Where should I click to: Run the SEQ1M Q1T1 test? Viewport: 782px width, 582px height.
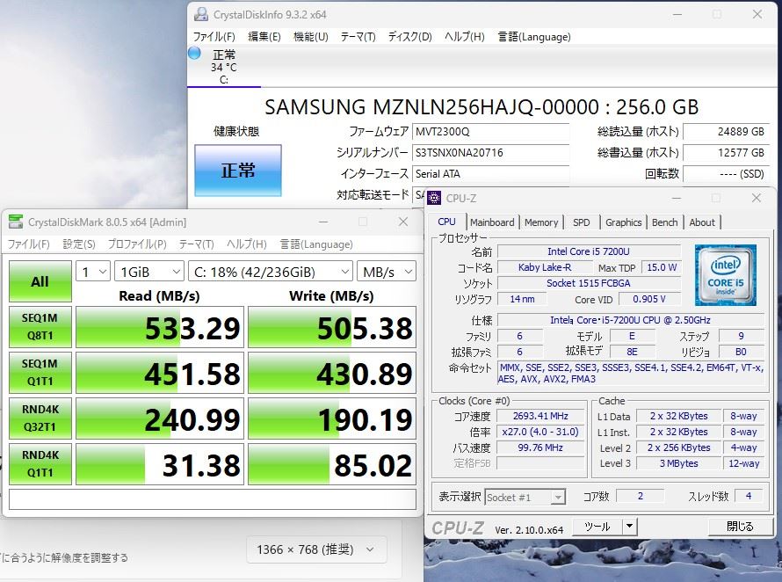40,373
